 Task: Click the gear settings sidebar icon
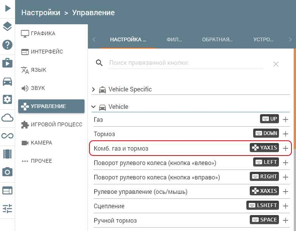[x=7, y=99]
